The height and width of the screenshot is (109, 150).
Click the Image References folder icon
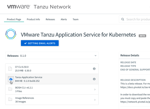pyautogui.click(x=10, y=99)
